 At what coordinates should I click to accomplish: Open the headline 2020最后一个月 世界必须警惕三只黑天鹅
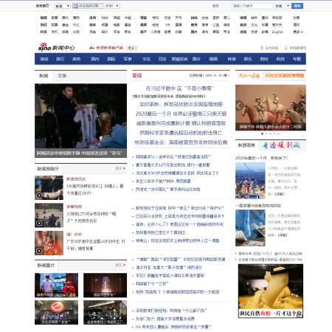point(181,114)
